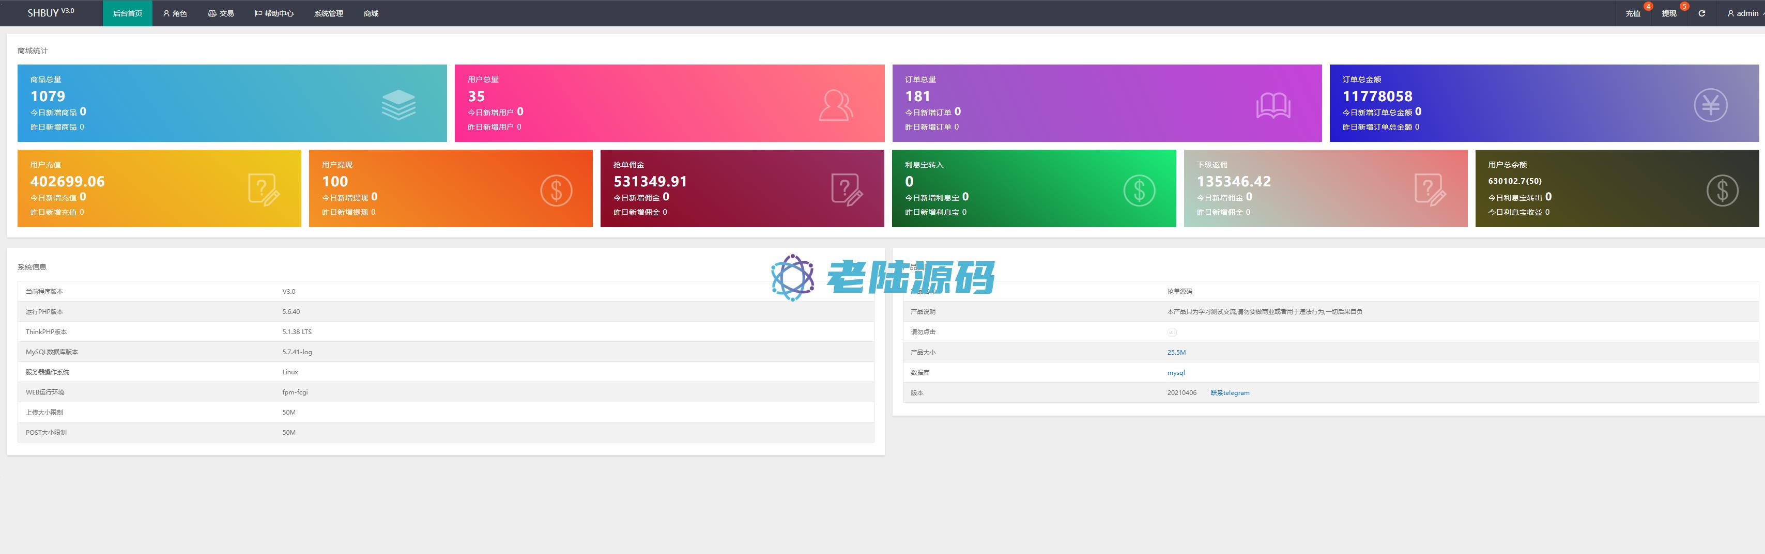
Task: Click the refresh icon in top bar
Action: coord(1701,14)
